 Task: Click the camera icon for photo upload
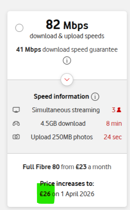[16, 137]
